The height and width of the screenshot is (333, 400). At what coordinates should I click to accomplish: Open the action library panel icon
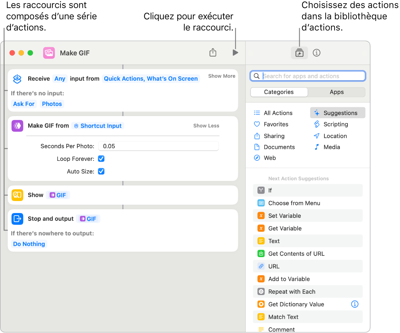pos(299,53)
